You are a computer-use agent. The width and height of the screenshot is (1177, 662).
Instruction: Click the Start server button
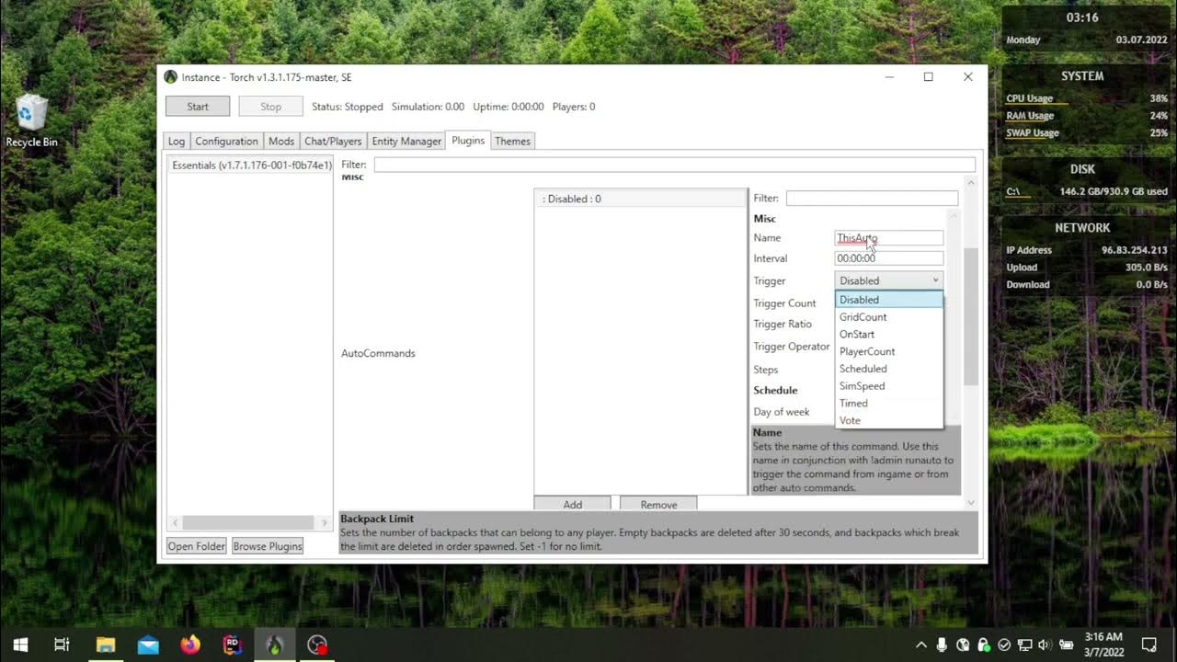click(198, 107)
